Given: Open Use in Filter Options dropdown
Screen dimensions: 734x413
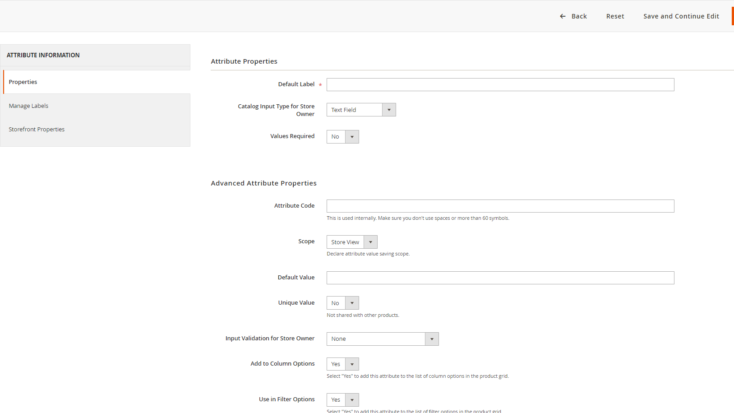Looking at the screenshot, I should point(342,400).
